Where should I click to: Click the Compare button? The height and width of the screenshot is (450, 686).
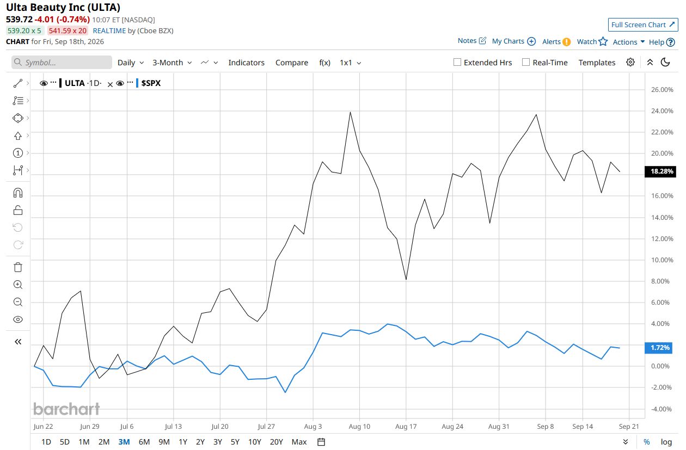pos(292,63)
